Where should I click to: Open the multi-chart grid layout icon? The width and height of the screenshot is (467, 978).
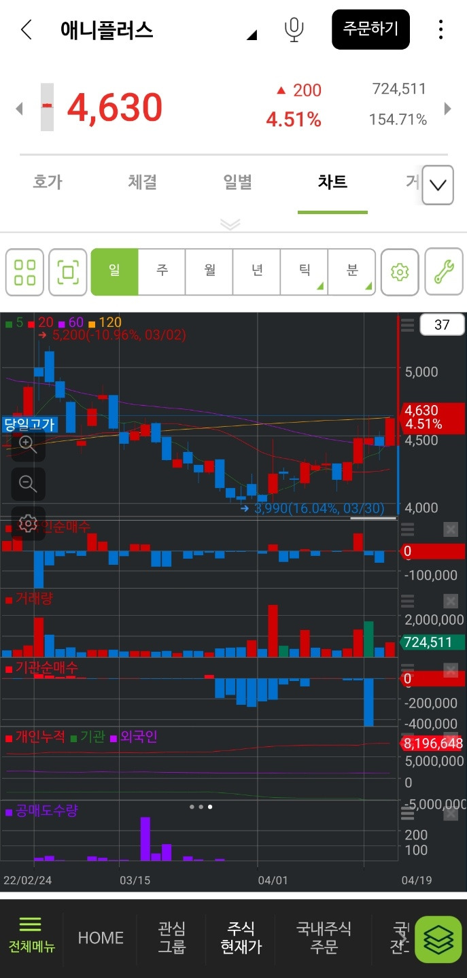point(25,273)
